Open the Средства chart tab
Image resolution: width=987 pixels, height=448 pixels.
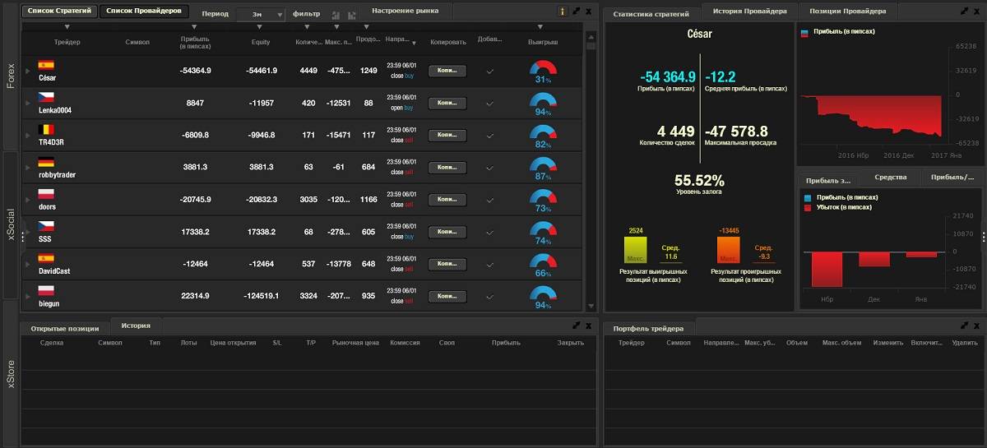click(x=890, y=178)
